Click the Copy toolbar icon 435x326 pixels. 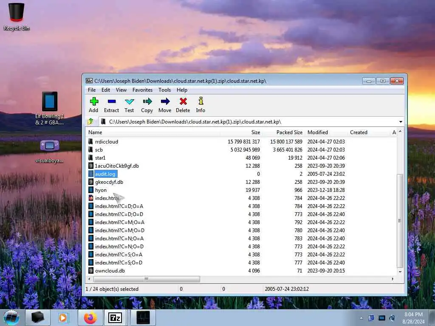[x=147, y=101]
